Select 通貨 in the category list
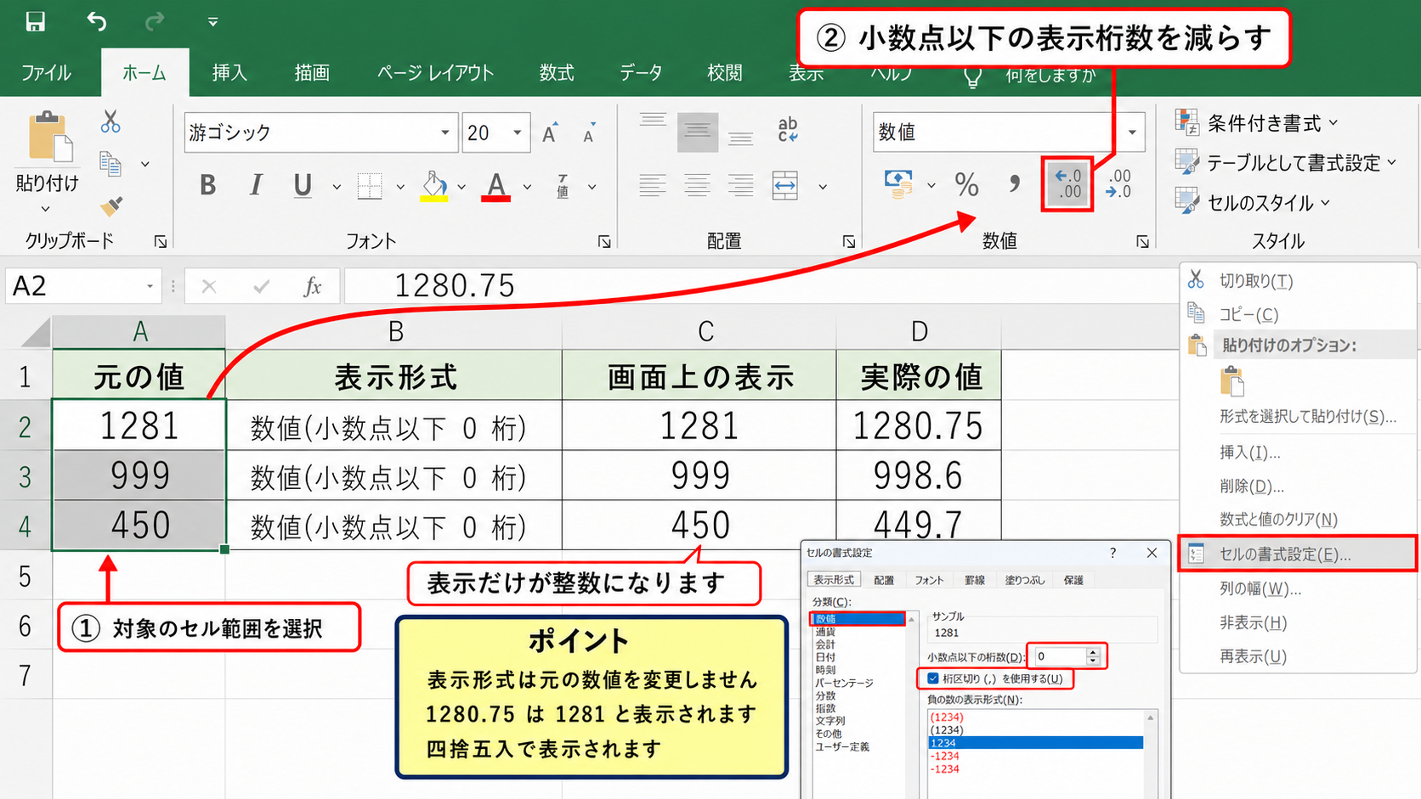1421x799 pixels. (x=825, y=632)
